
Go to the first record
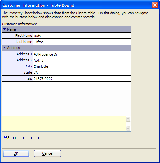[15, 138]
